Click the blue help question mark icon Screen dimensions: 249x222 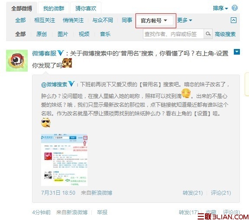point(235,8)
